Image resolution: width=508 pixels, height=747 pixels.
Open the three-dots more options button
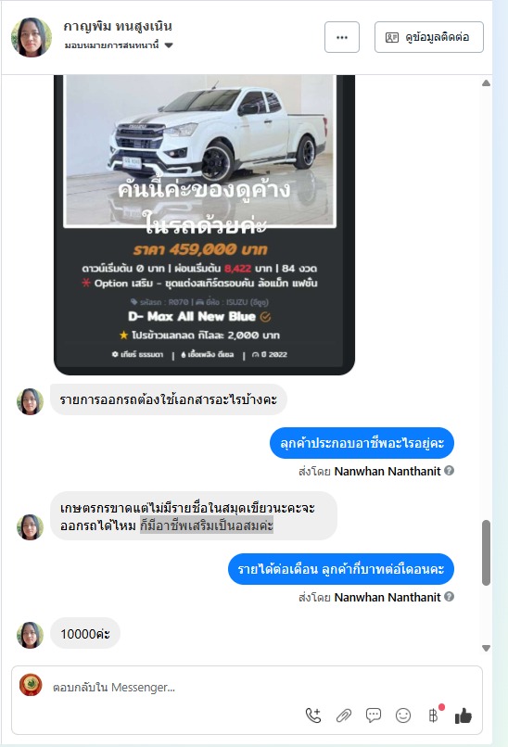pyautogui.click(x=342, y=37)
